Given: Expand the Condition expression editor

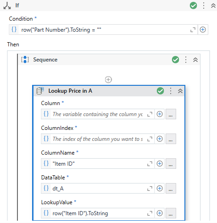Looking at the screenshot, I should [193, 30].
